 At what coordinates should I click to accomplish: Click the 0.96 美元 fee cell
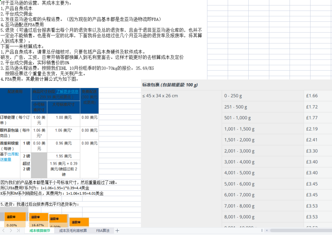[x=64, y=143]
